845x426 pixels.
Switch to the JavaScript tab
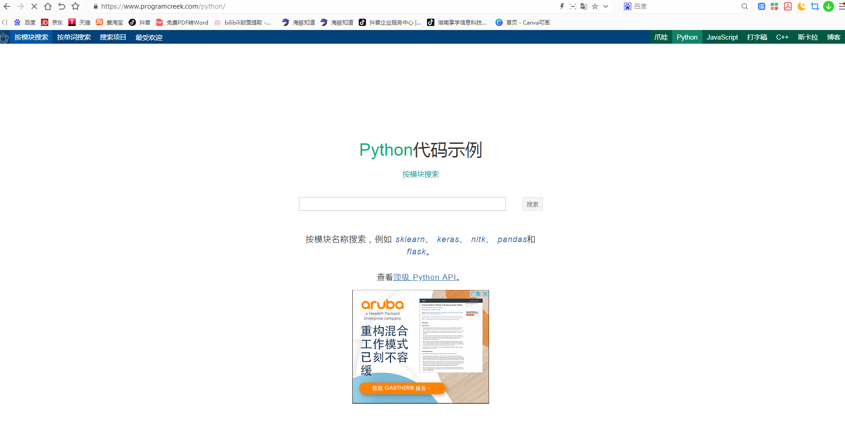pos(722,37)
